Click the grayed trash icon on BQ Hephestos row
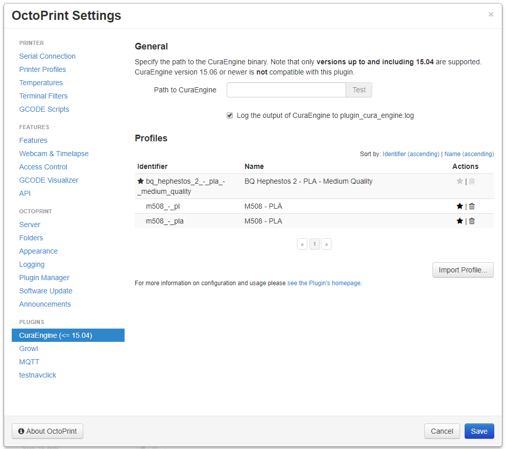The width and height of the screenshot is (506, 449). pos(471,181)
